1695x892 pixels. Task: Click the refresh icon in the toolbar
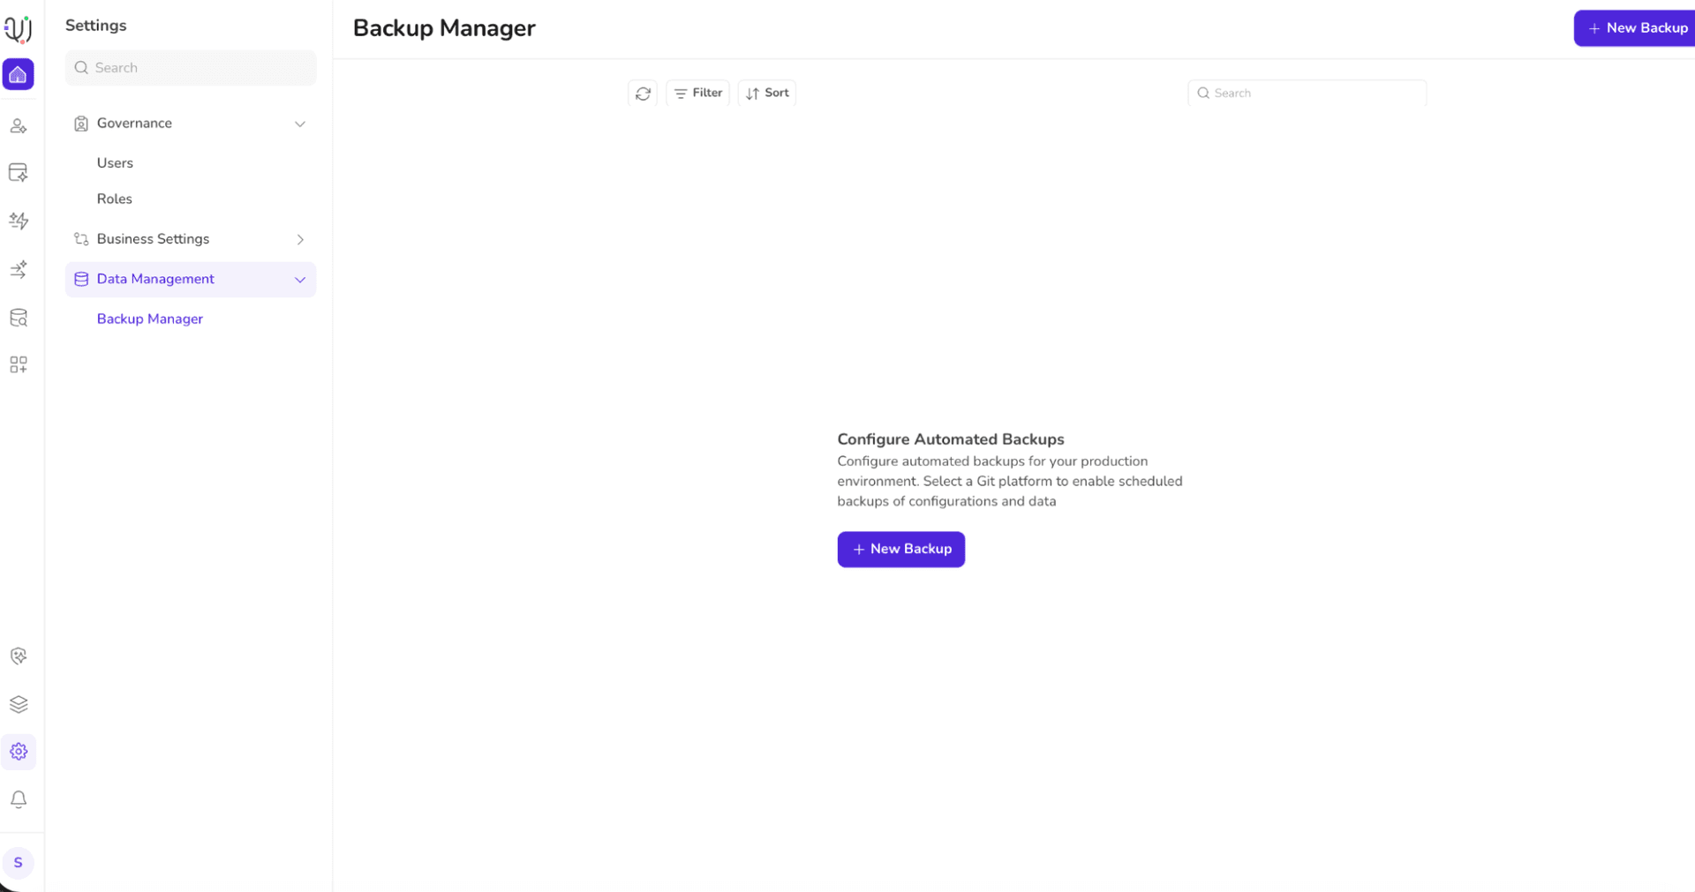(x=642, y=94)
